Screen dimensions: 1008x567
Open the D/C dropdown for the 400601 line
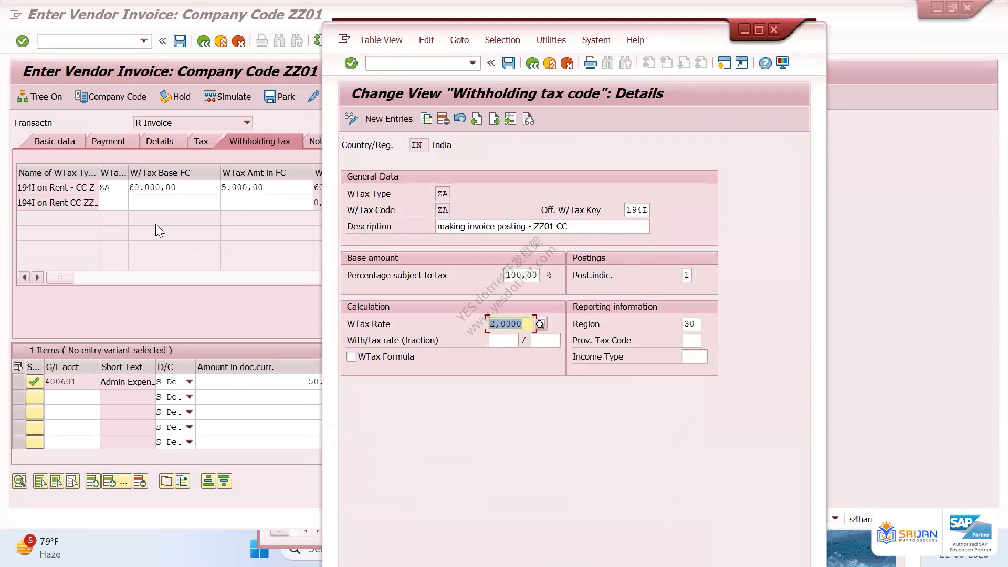click(x=190, y=382)
